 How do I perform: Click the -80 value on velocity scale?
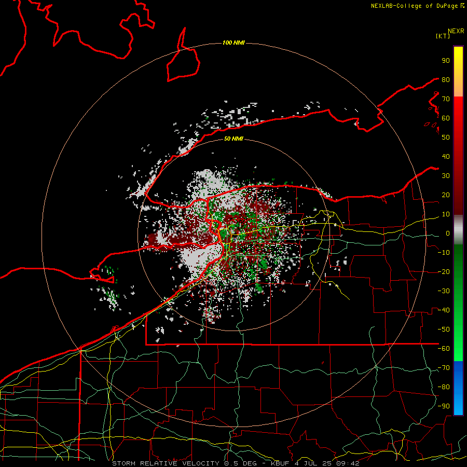tap(444, 387)
